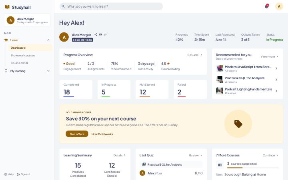Click the courses completed progress bar
The width and height of the screenshot is (288, 180).
click(x=253, y=168)
